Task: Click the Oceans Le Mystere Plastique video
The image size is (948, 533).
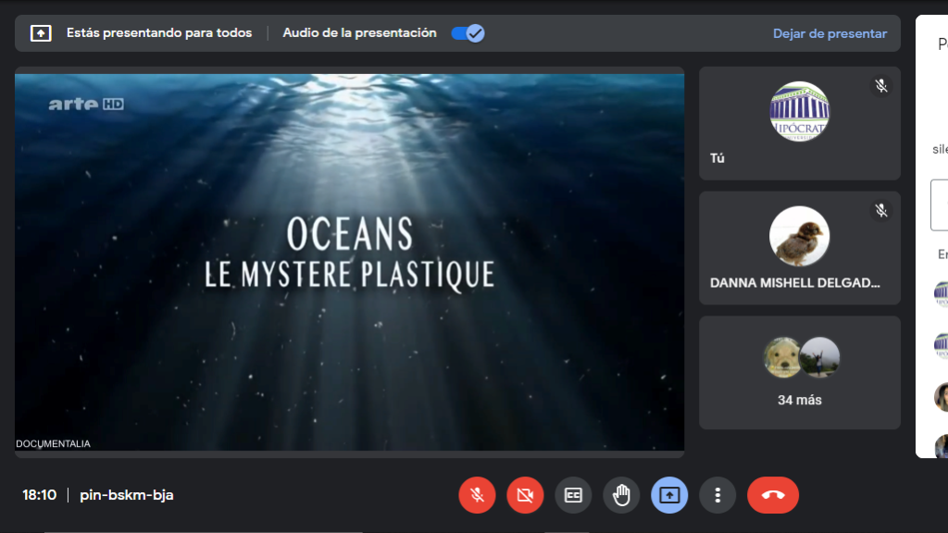Action: 349,262
